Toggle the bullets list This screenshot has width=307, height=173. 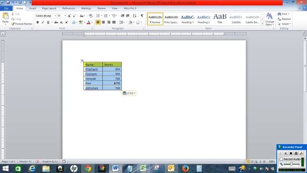pyautogui.click(x=98, y=16)
